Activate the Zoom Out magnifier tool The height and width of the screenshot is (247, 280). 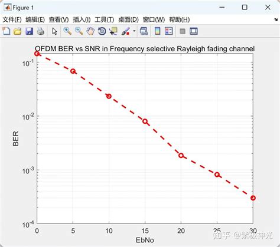coord(79,31)
